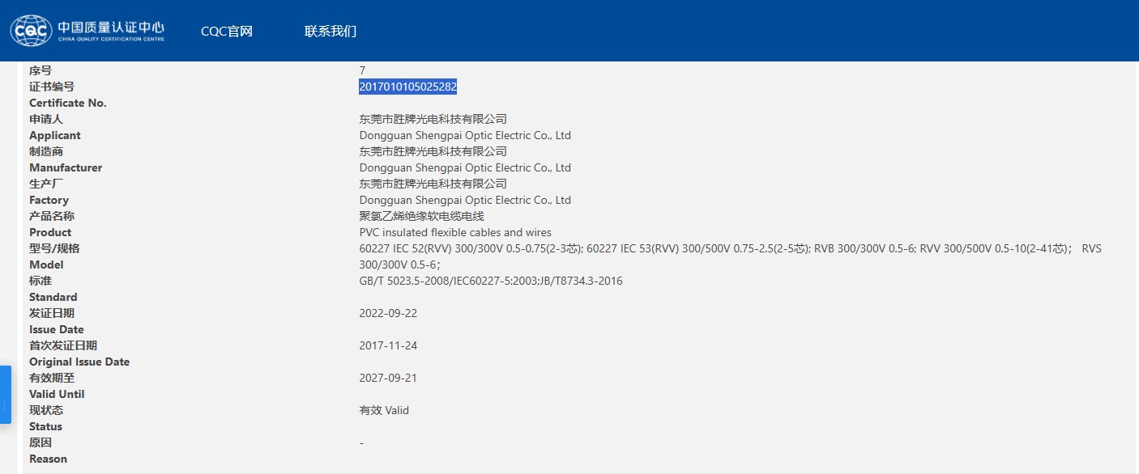The image size is (1139, 474).
Task: Click the Original Issue Date label
Action: tap(79, 362)
